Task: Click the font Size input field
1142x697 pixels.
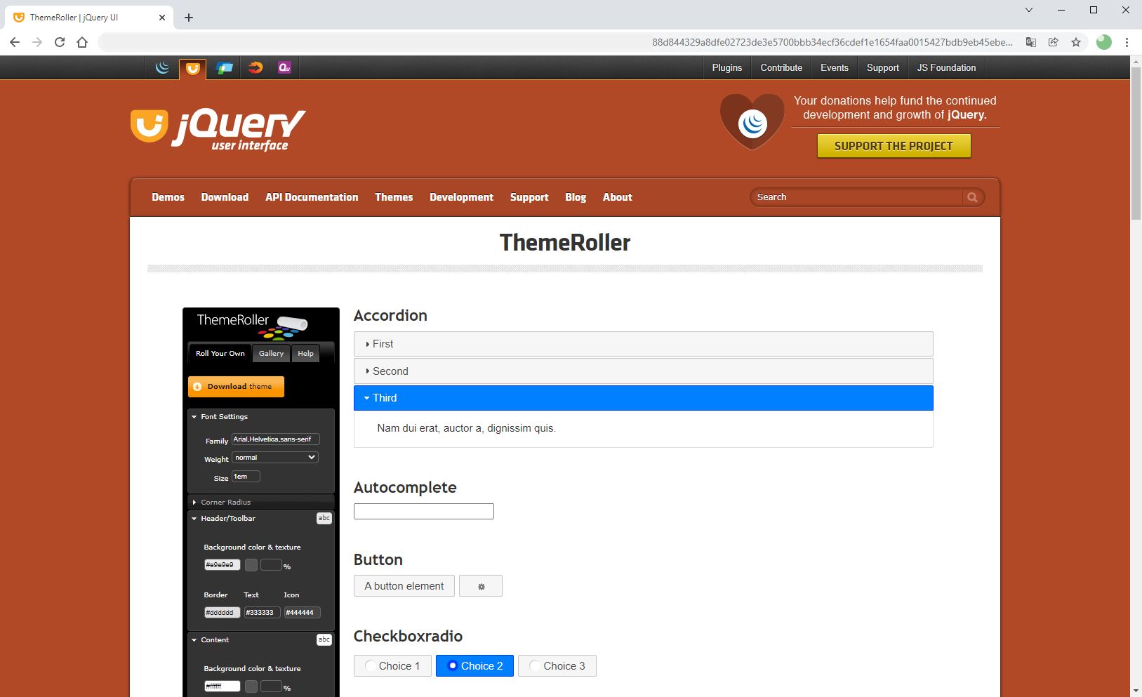Action: click(x=246, y=477)
